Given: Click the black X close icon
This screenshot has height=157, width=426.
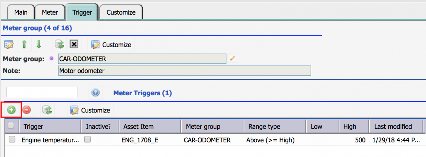Looking at the screenshot, I should 74,44.
